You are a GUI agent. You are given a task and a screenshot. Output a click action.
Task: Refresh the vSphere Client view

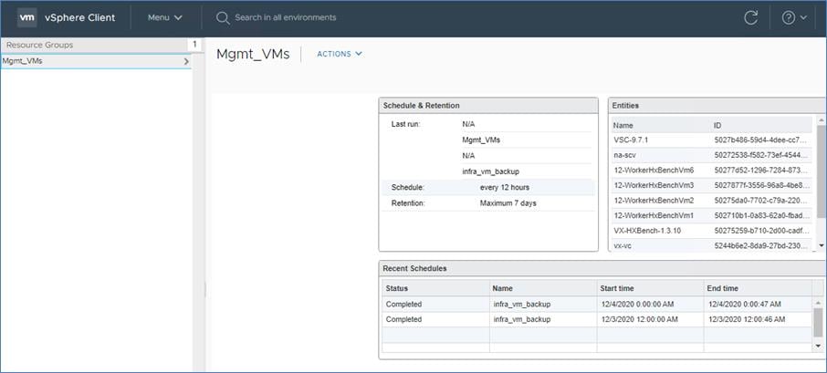point(750,17)
